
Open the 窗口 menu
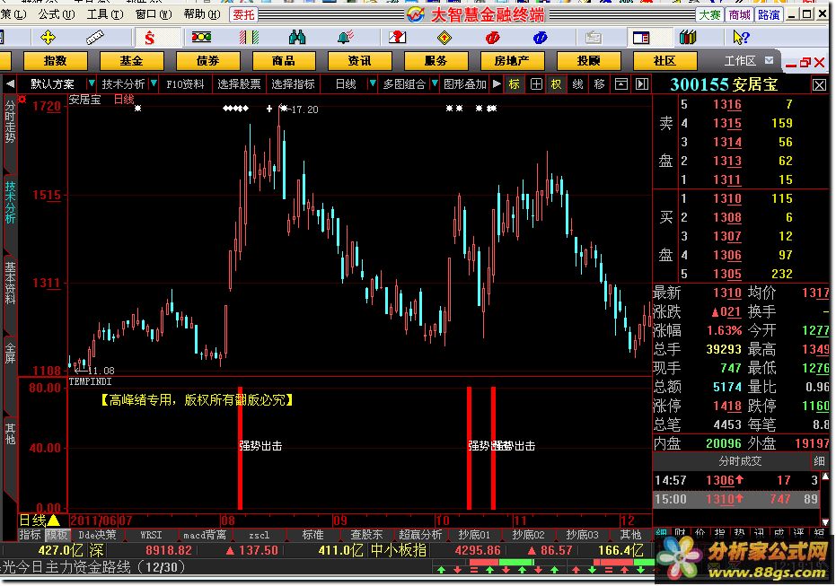coord(153,14)
